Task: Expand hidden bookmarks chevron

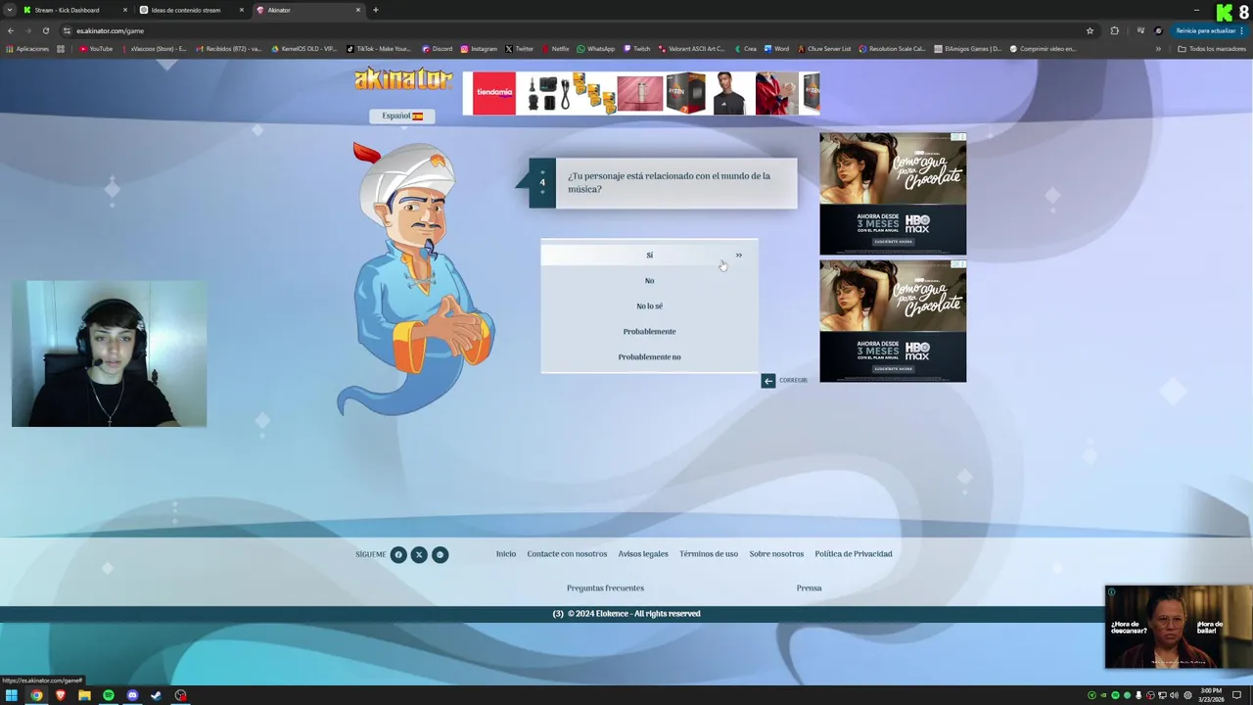Action: 1158,49
